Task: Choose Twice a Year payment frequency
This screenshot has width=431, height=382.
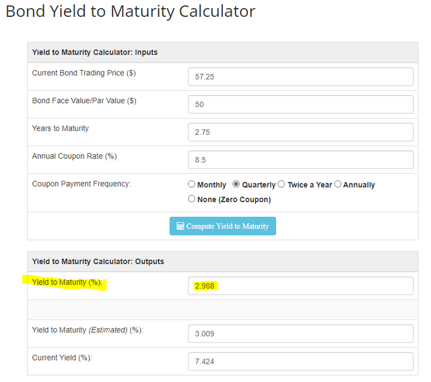Action: pos(281,184)
